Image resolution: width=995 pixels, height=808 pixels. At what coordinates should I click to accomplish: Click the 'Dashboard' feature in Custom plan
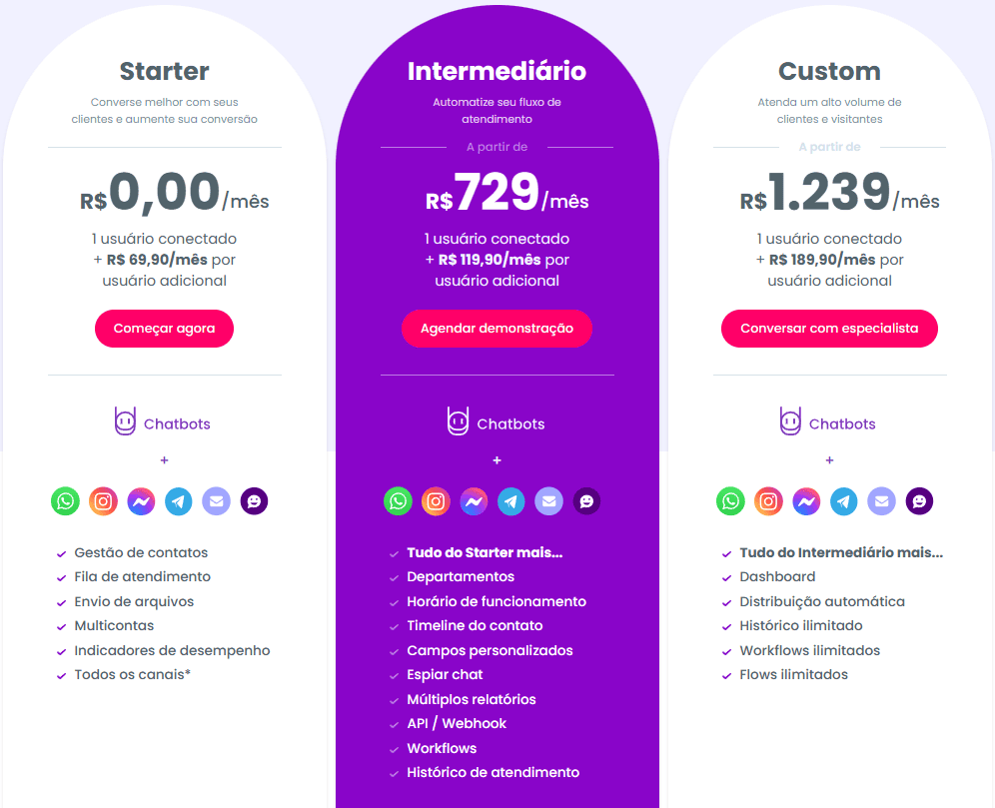pyautogui.click(x=777, y=576)
